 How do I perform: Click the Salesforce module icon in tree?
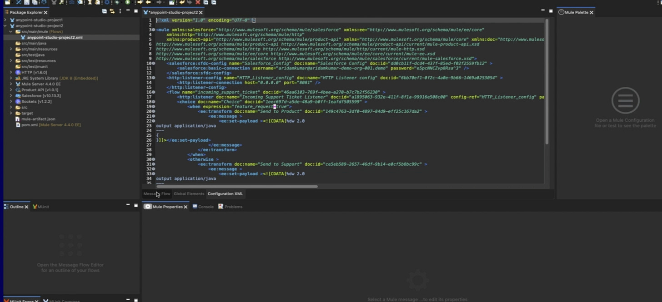pos(18,96)
